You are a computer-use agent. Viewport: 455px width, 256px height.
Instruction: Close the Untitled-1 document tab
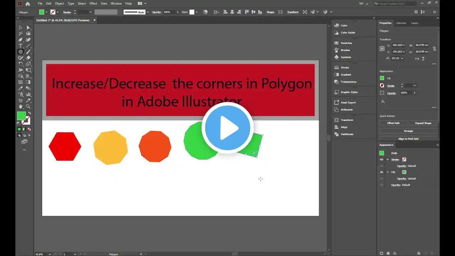(x=95, y=20)
